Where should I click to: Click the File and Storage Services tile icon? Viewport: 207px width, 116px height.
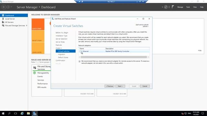tap(35, 68)
